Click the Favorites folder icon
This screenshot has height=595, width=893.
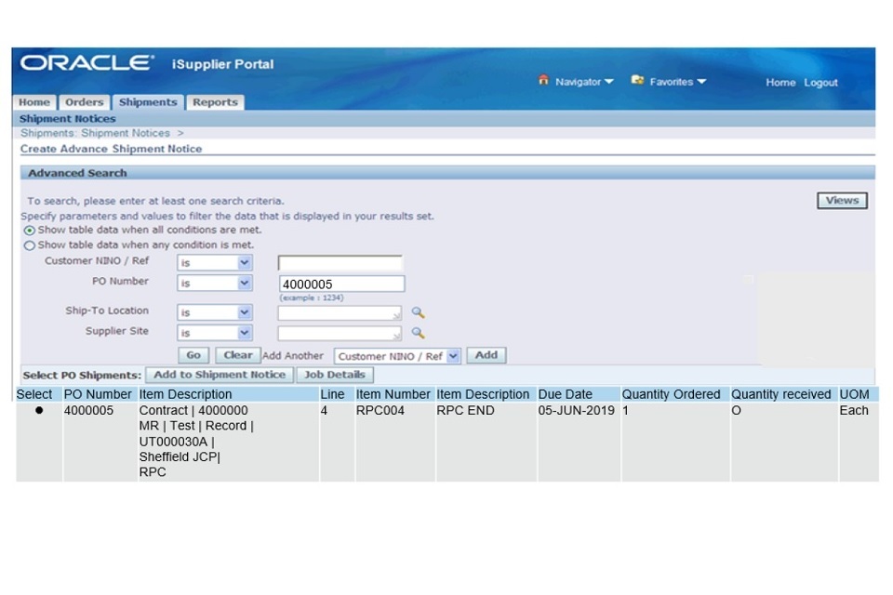[x=638, y=81]
